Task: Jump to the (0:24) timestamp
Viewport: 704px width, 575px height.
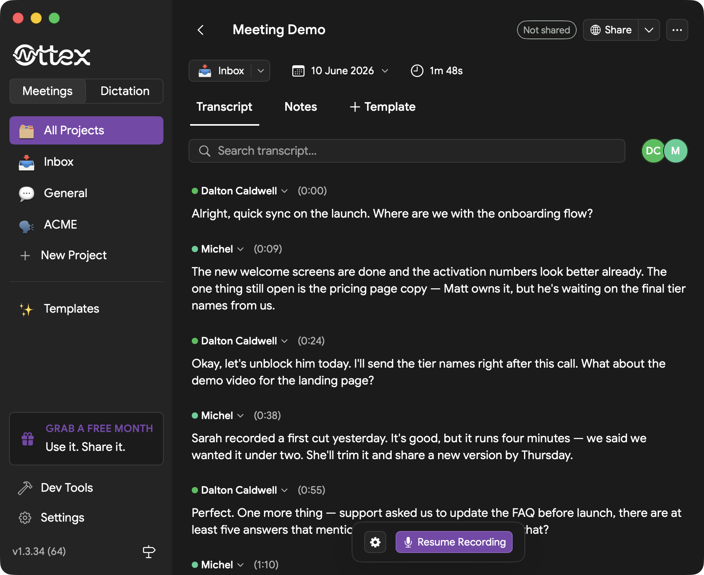Action: (x=311, y=341)
